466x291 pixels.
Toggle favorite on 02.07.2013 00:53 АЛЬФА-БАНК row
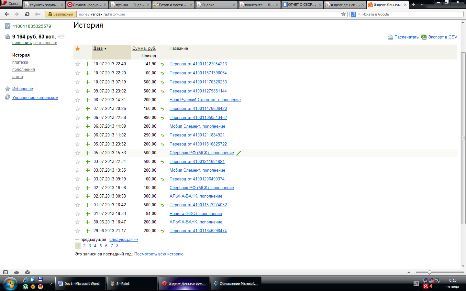78,196
